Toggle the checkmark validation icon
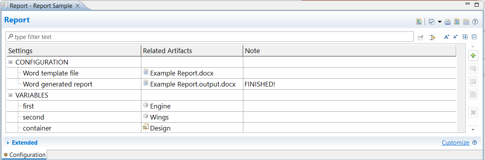Screen dimensions: 485x160 (x=432, y=22)
